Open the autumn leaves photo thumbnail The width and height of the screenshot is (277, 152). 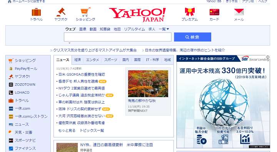[x=148, y=84]
